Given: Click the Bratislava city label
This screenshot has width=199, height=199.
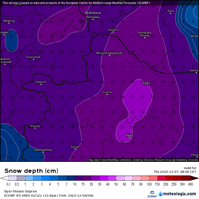Looking at the screenshot, I should click(x=93, y=13).
